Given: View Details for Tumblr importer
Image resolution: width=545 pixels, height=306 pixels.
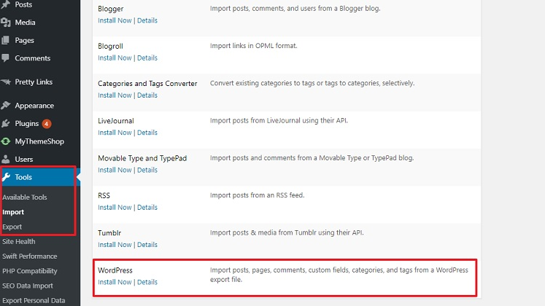Looking at the screenshot, I should pos(147,245).
